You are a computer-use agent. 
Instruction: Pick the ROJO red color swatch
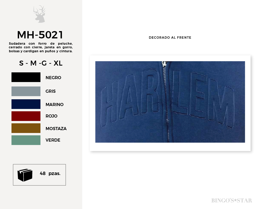[x=26, y=116]
